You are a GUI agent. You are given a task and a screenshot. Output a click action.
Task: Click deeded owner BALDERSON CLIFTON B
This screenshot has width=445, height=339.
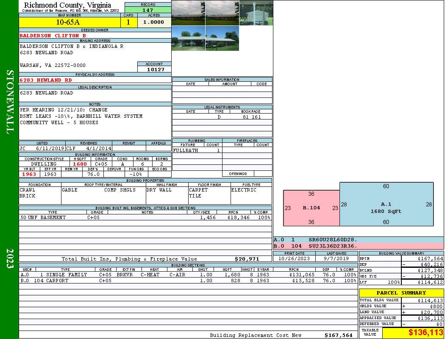click(53, 36)
